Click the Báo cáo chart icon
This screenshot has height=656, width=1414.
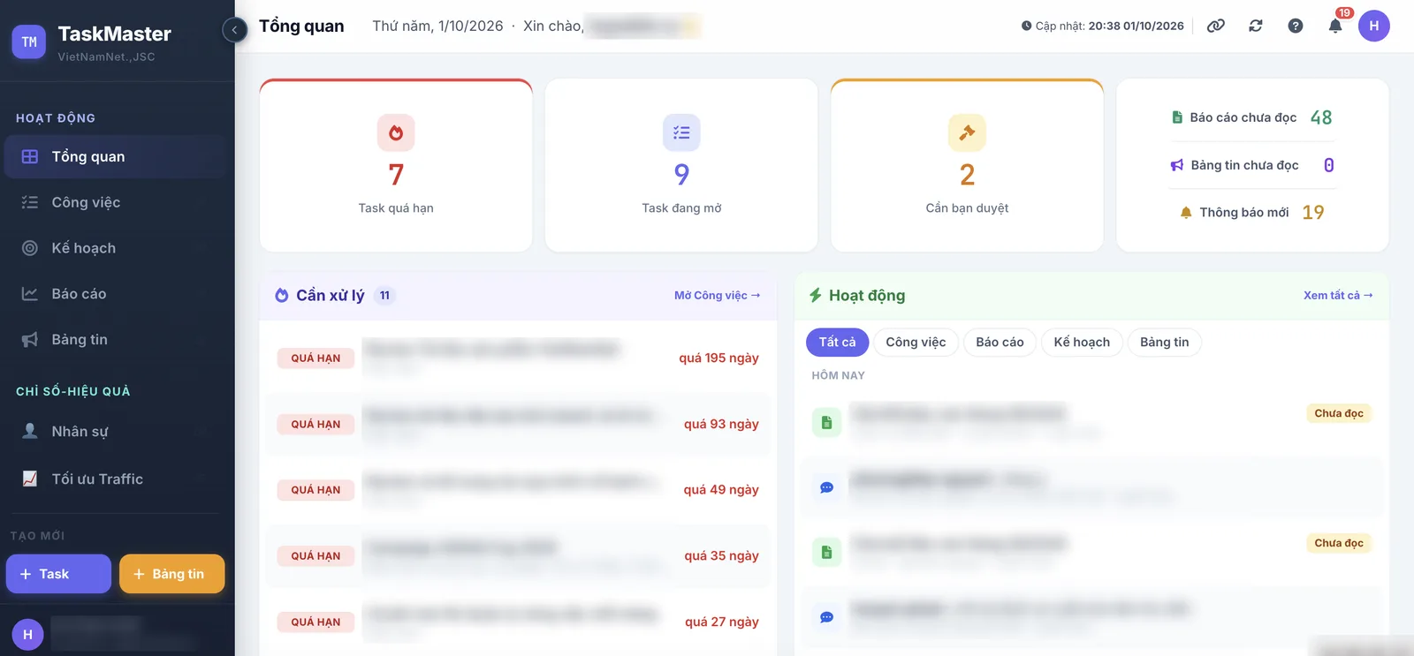point(30,294)
